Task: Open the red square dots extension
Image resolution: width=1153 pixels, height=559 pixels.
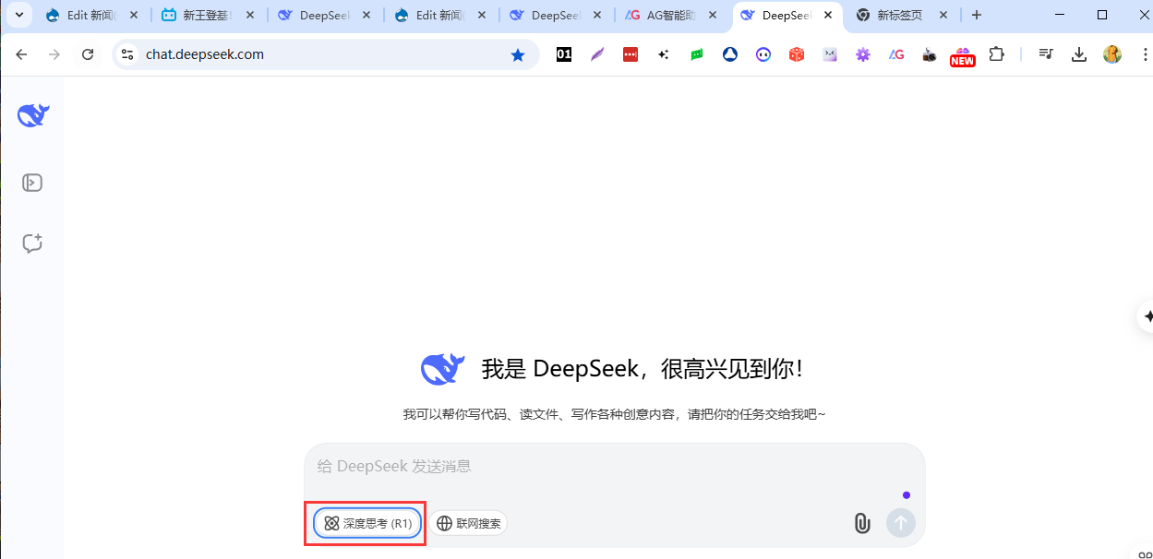Action: [x=631, y=54]
